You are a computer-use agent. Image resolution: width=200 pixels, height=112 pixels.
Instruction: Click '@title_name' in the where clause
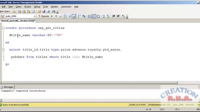(92, 57)
